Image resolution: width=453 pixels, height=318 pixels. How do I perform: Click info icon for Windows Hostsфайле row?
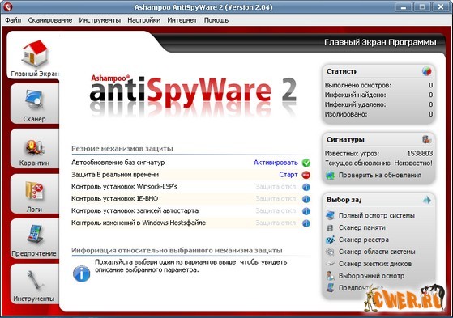pyautogui.click(x=306, y=223)
